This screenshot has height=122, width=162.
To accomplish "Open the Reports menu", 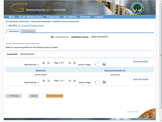I will click(85, 17).
